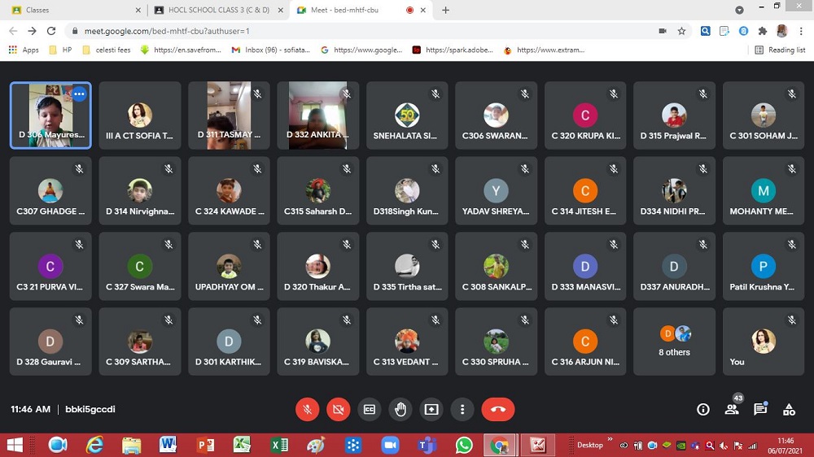The height and width of the screenshot is (457, 814).
Task: Open options on D 306 Mayuresh tile
Action: (79, 94)
